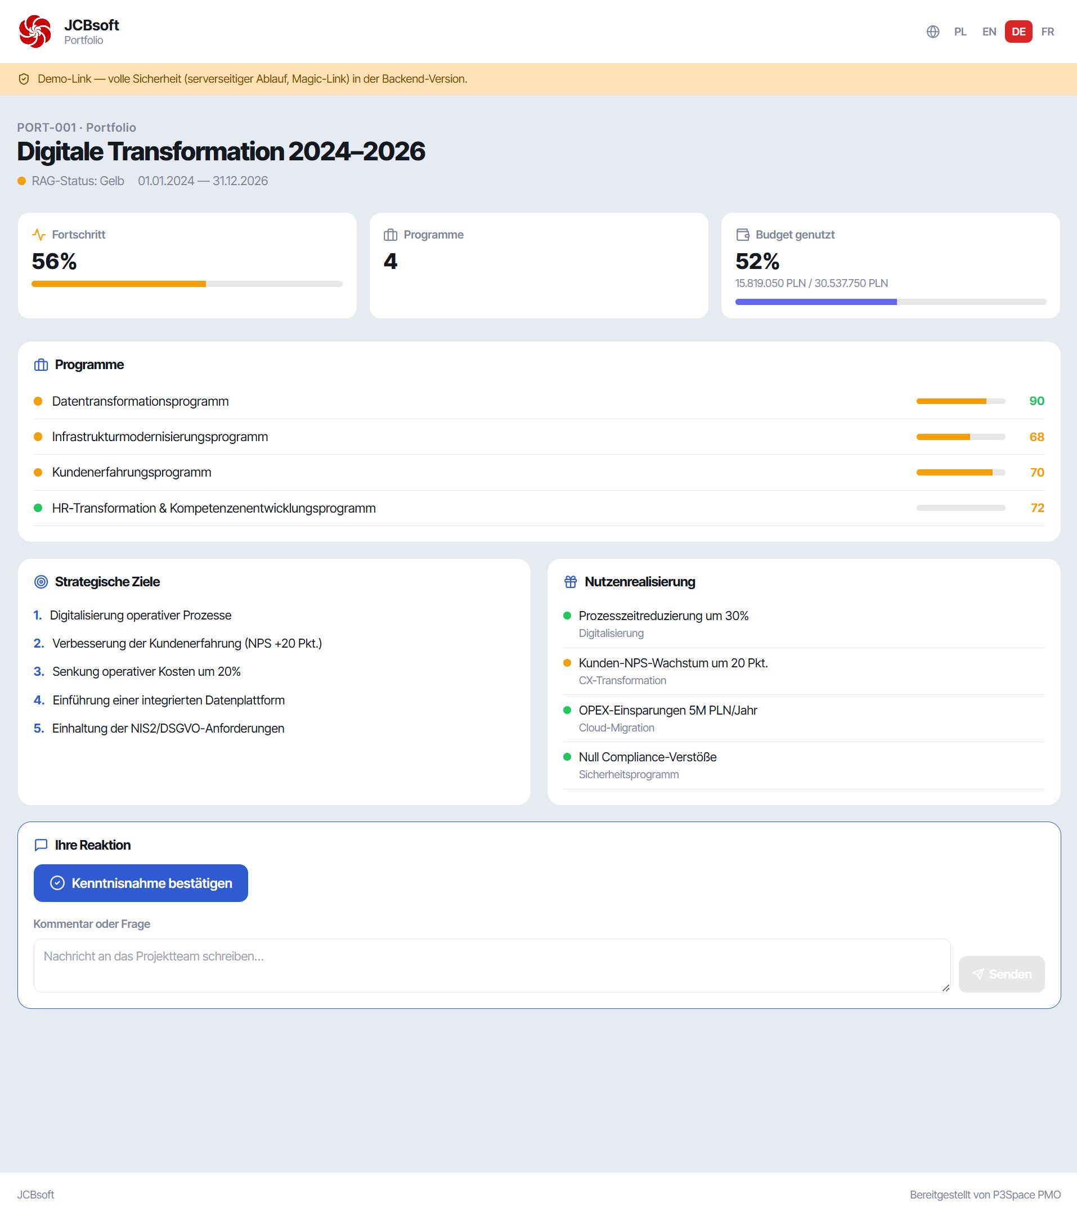Screen dimensions: 1077x1212
Task: Click green dot beside Prozesszeitreduzierung um 30%
Action: [x=567, y=616]
